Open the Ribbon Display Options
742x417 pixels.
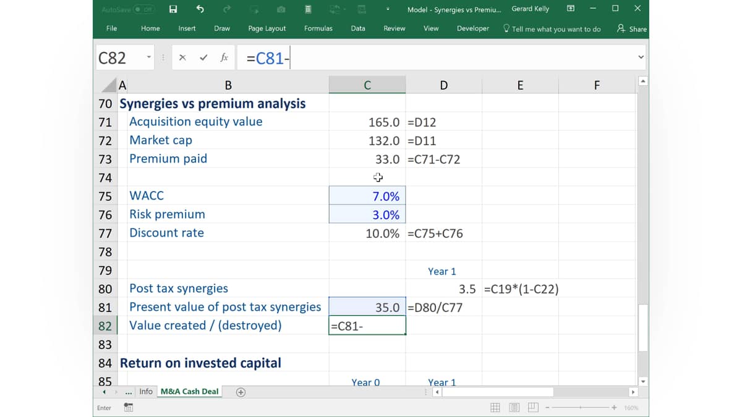(571, 9)
